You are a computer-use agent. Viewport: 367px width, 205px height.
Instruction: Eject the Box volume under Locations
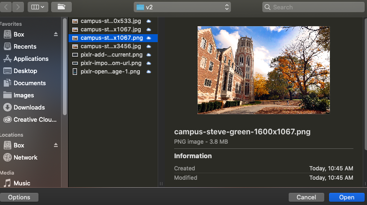[56, 146]
